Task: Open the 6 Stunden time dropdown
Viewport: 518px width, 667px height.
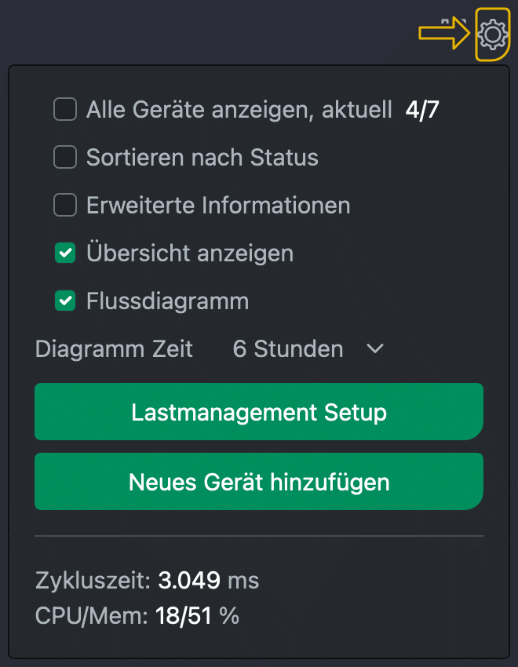Action: coord(287,348)
